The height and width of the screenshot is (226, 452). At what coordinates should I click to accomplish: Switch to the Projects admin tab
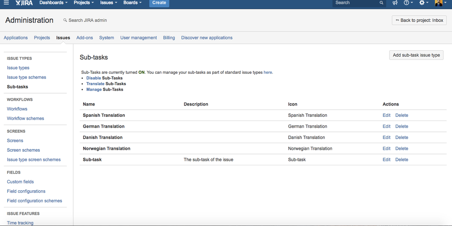click(42, 38)
